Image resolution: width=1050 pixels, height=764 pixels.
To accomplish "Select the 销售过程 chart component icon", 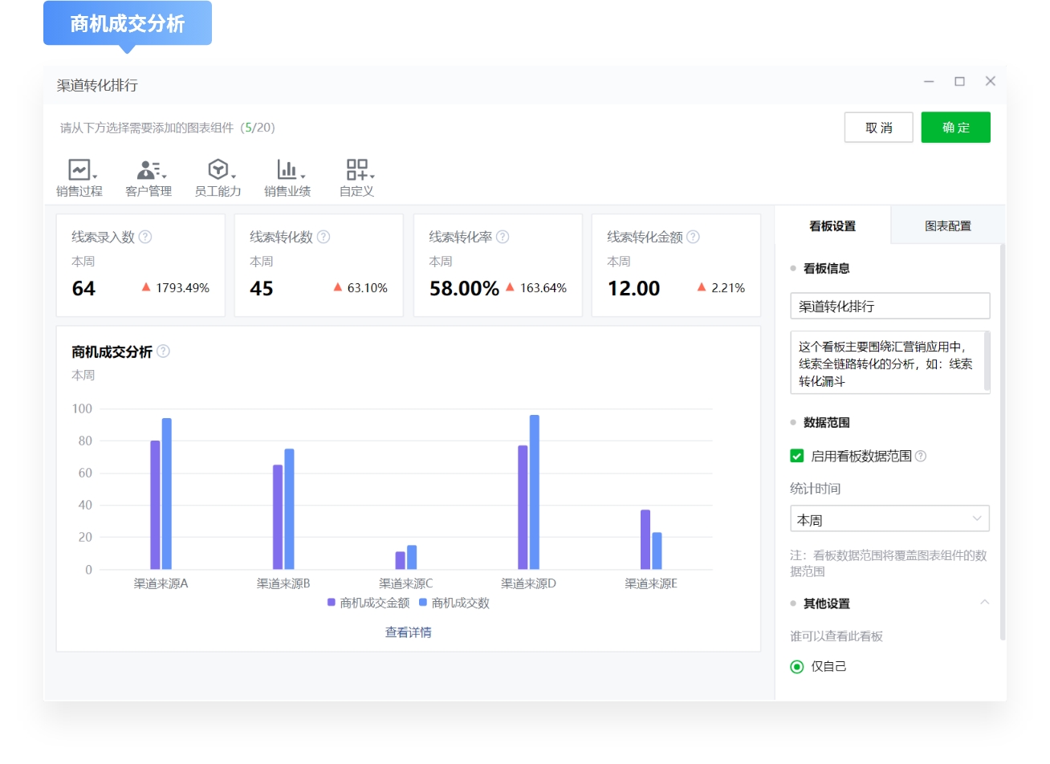I will click(78, 171).
